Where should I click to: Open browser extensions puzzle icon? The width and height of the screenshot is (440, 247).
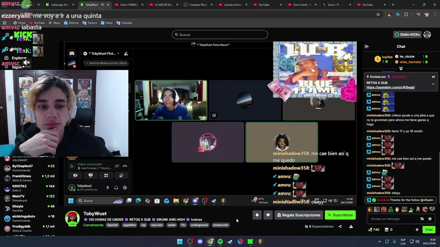click(406, 14)
